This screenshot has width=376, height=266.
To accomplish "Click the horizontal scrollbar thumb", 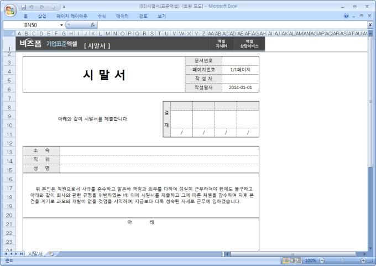I will [x=293, y=254].
